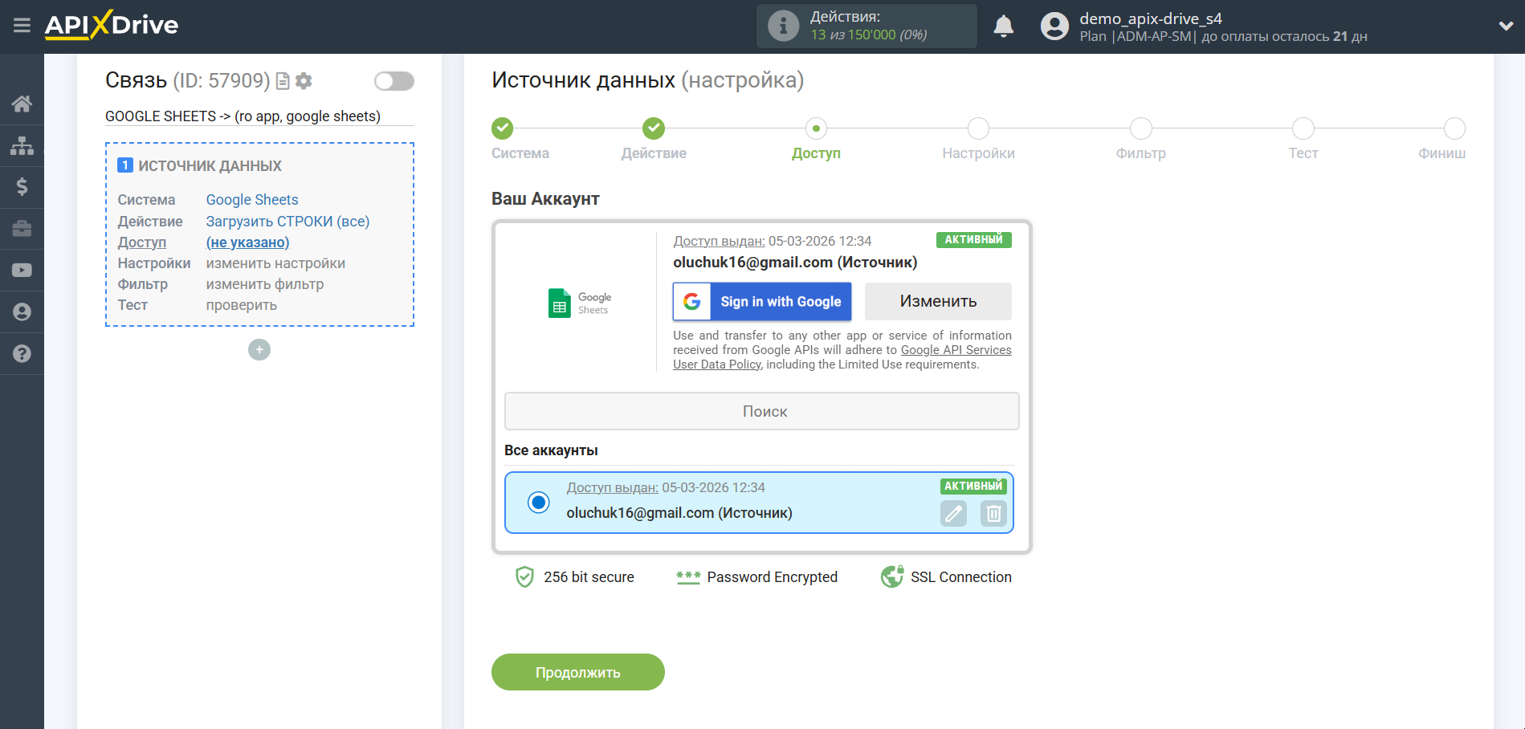Delete the oluchuk16 account with trash icon
1525x729 pixels.
[993, 513]
